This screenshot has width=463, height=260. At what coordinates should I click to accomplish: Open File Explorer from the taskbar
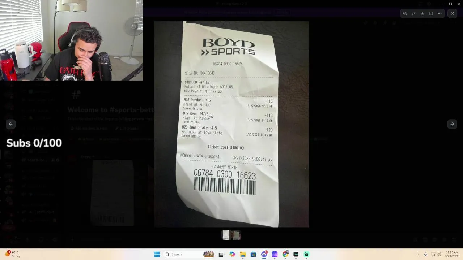(243, 254)
